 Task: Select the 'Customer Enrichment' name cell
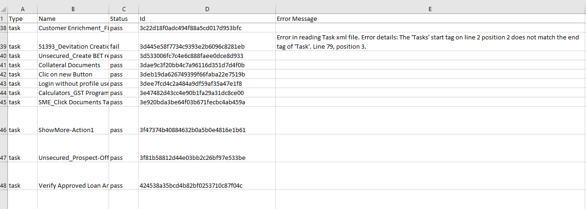coord(73,28)
